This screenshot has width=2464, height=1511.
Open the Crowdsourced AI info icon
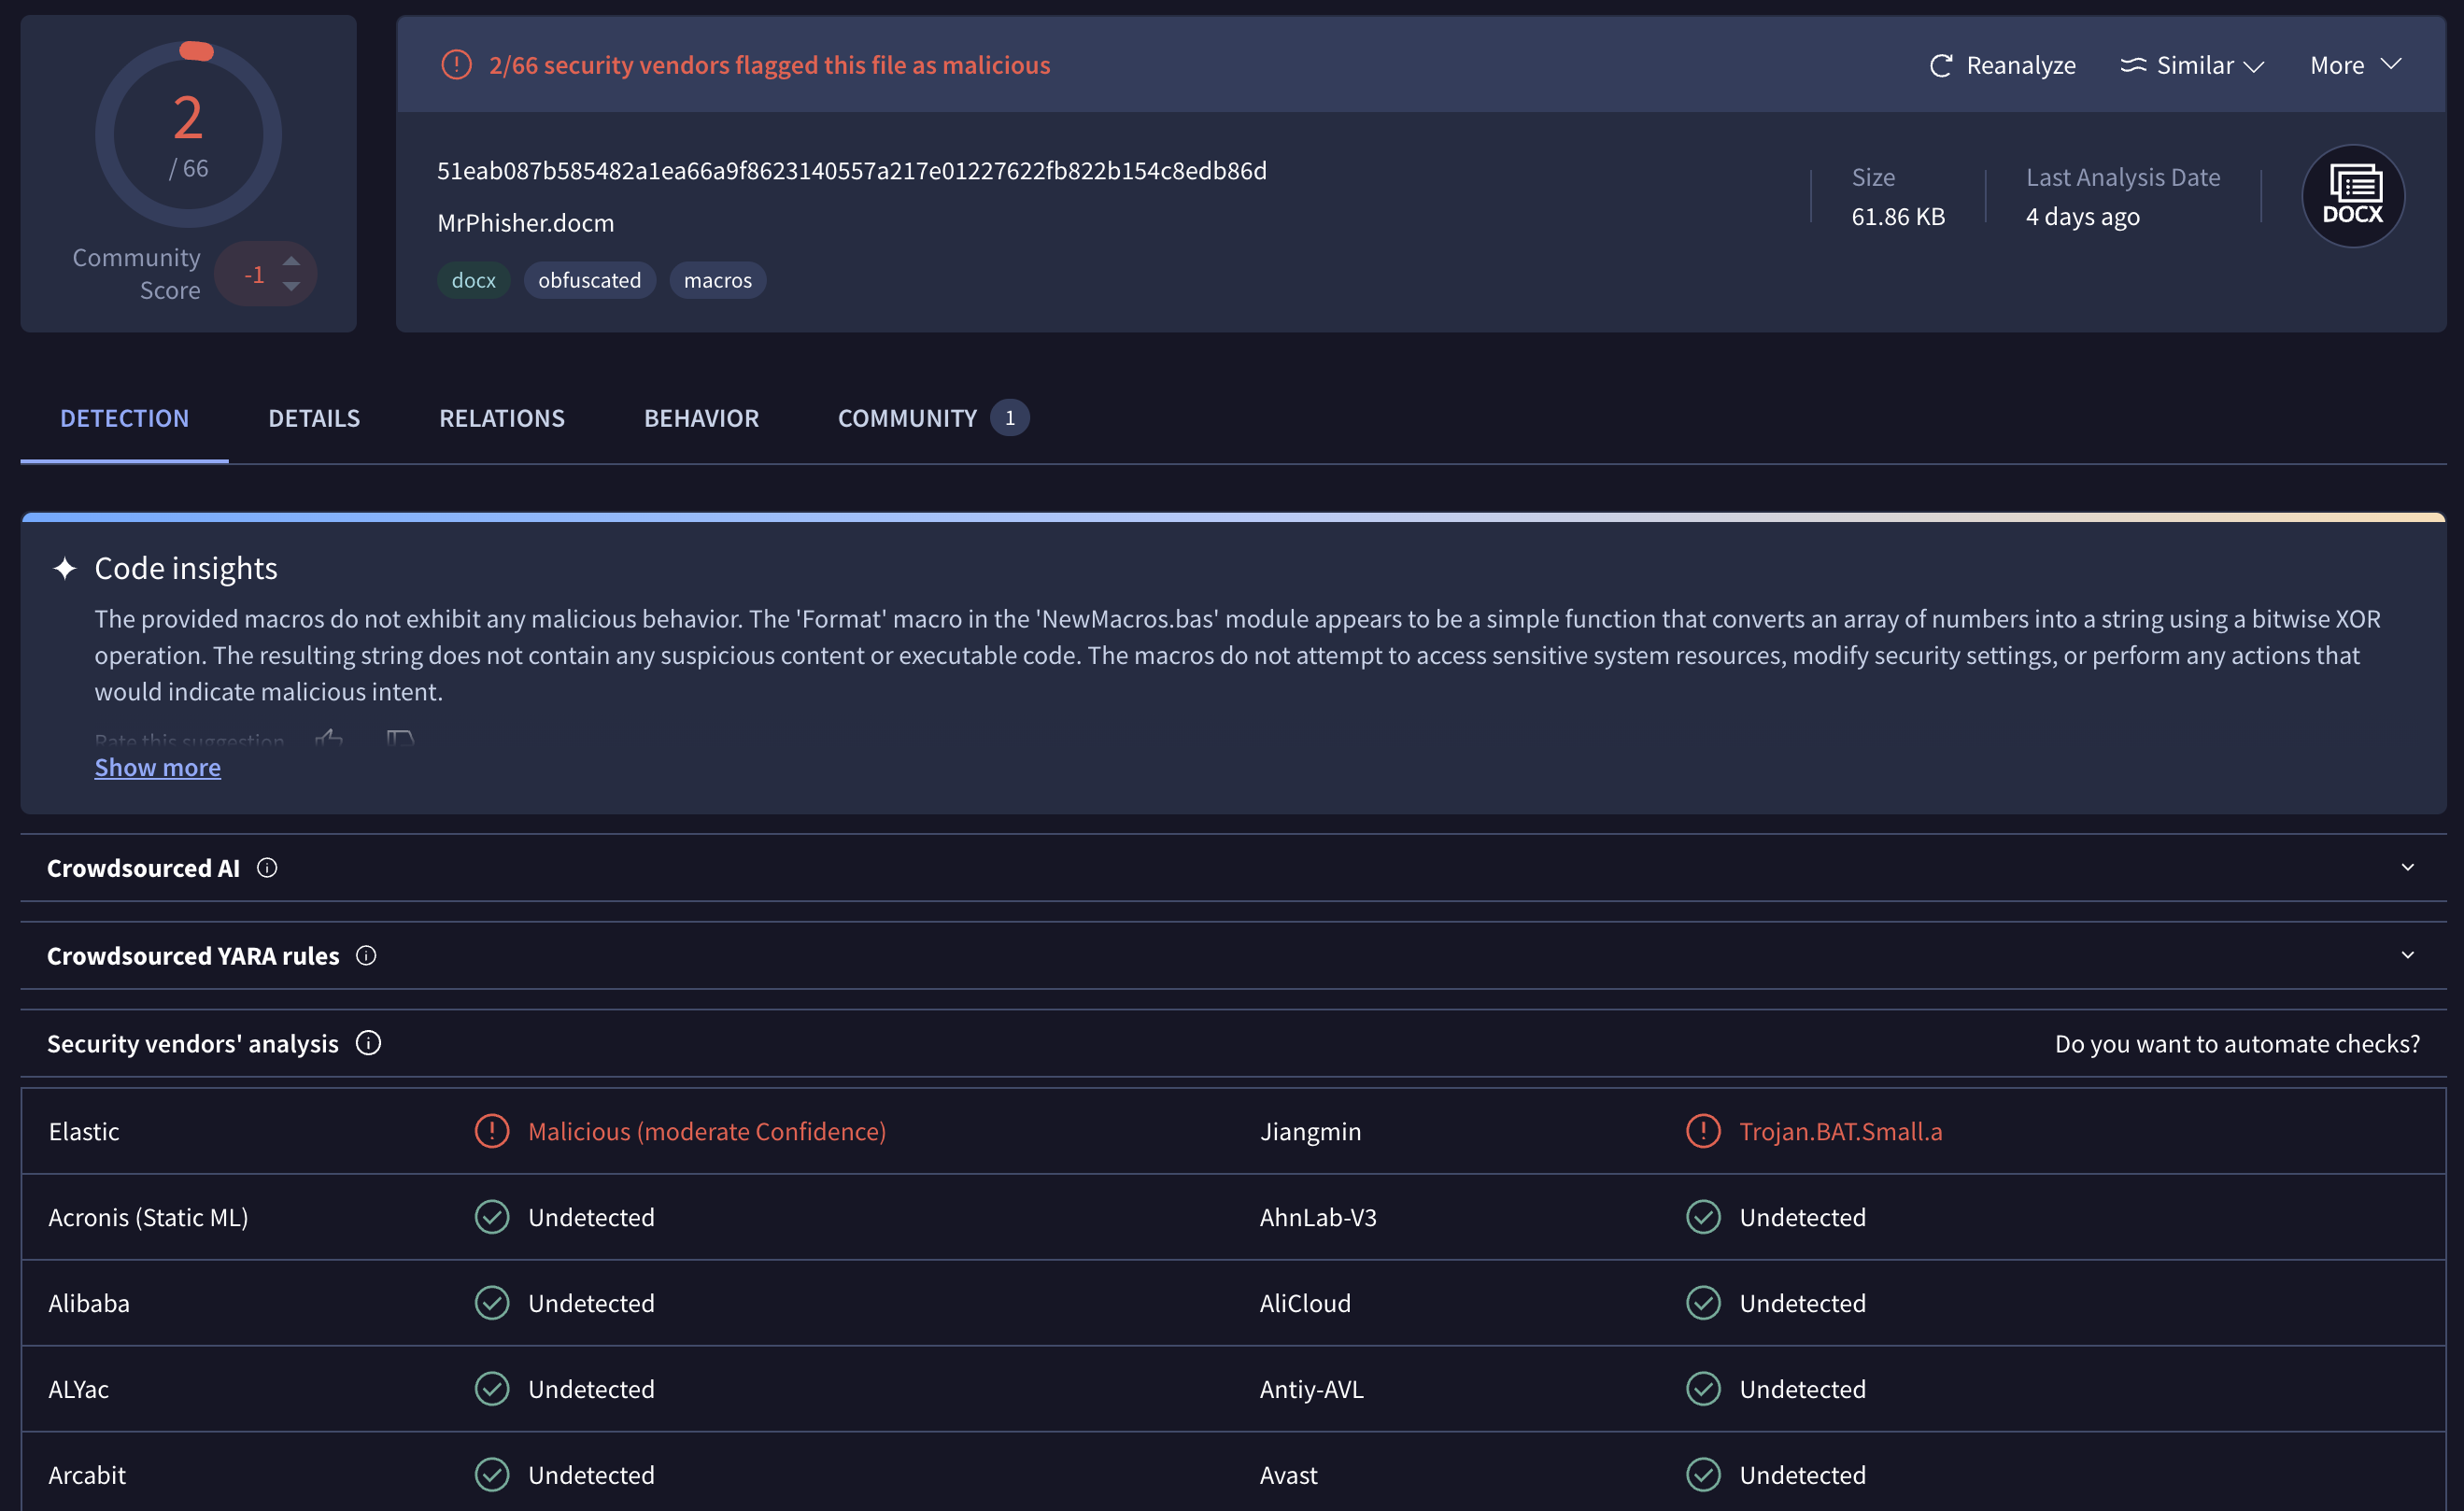(x=267, y=868)
